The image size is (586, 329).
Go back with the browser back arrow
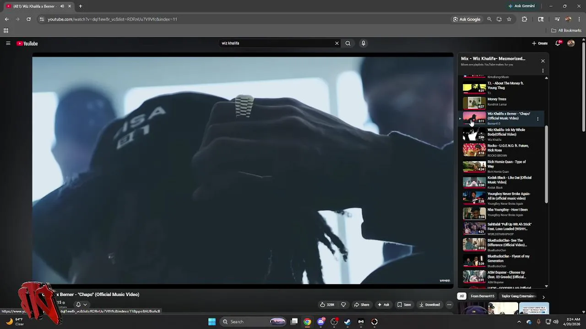pyautogui.click(x=6, y=19)
